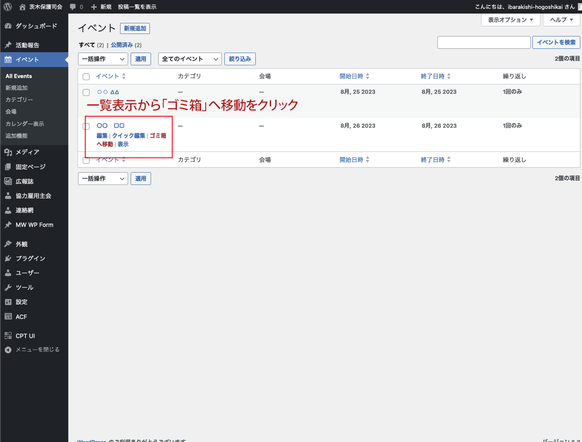Click the WordPress logo icon

point(8,7)
